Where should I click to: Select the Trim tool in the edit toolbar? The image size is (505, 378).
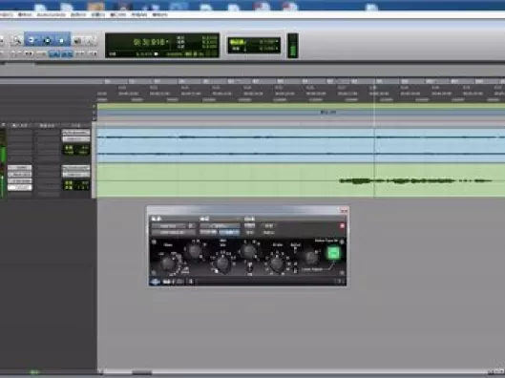(32, 40)
